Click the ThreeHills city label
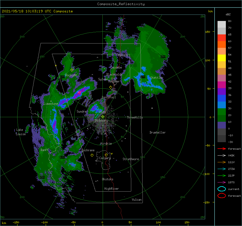The height and width of the screenshot is (226, 242). (135, 117)
